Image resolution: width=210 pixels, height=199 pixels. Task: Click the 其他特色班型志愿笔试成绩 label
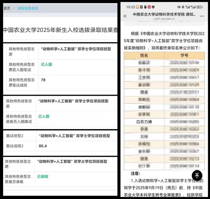tap(21, 83)
